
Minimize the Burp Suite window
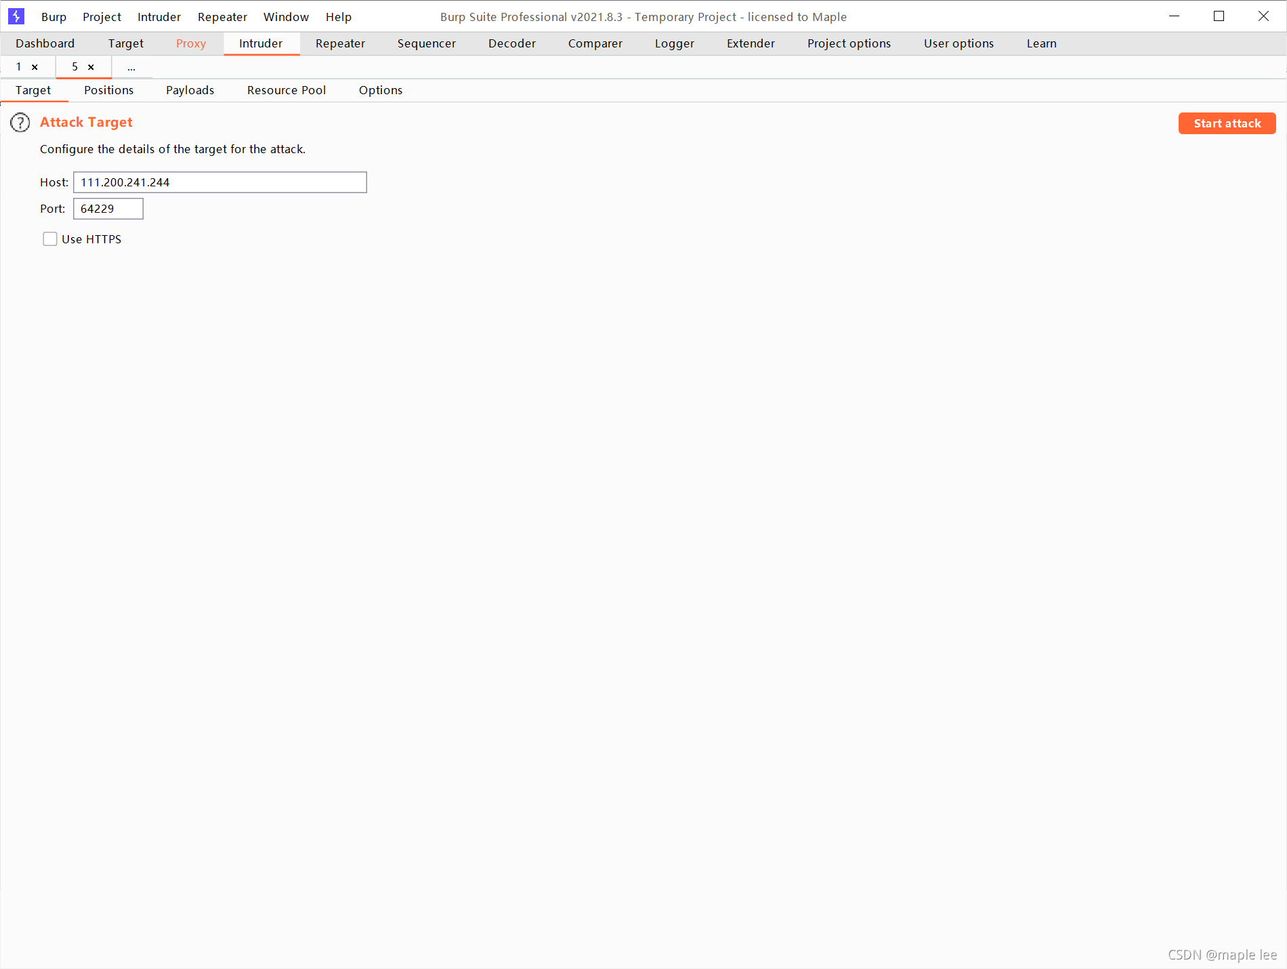click(1175, 16)
